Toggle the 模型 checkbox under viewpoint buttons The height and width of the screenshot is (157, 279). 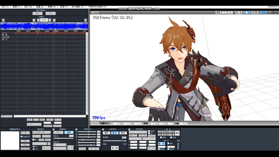pyautogui.click(x=161, y=138)
